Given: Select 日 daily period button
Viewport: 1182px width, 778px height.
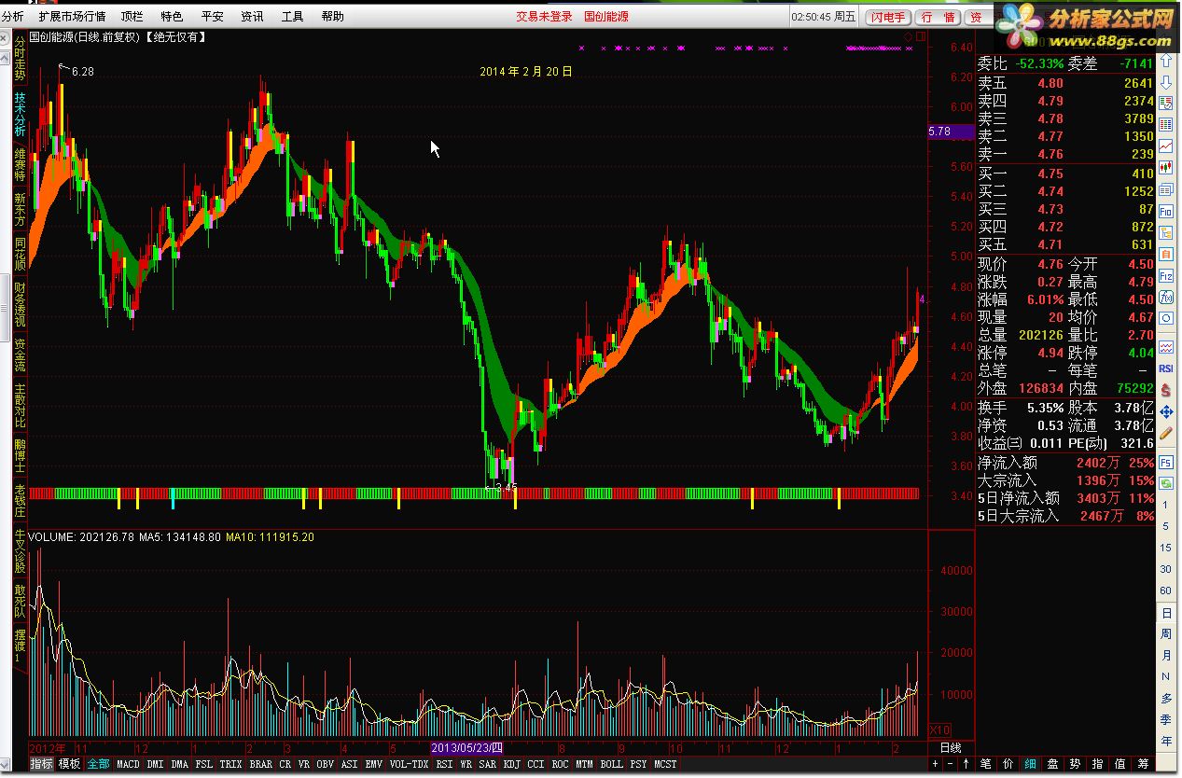Looking at the screenshot, I should pos(1166,613).
